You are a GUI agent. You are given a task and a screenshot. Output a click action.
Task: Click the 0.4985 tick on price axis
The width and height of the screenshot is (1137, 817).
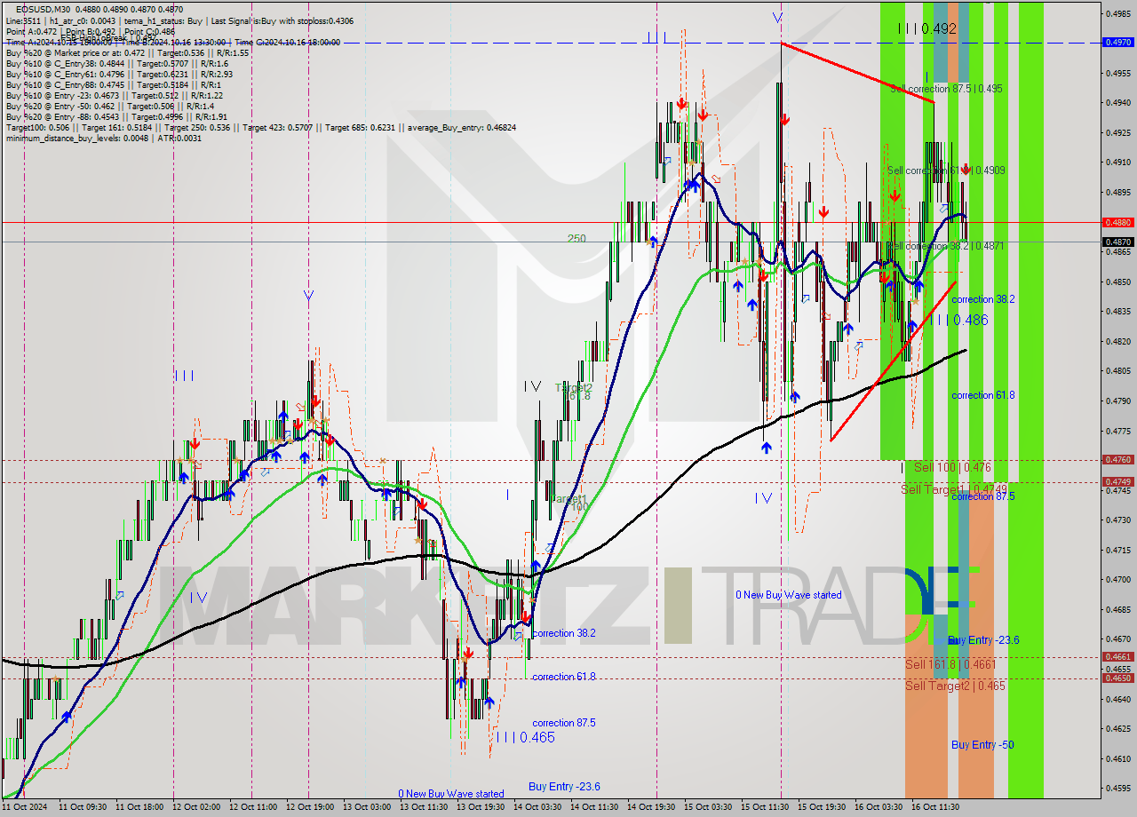pyautogui.click(x=1117, y=13)
